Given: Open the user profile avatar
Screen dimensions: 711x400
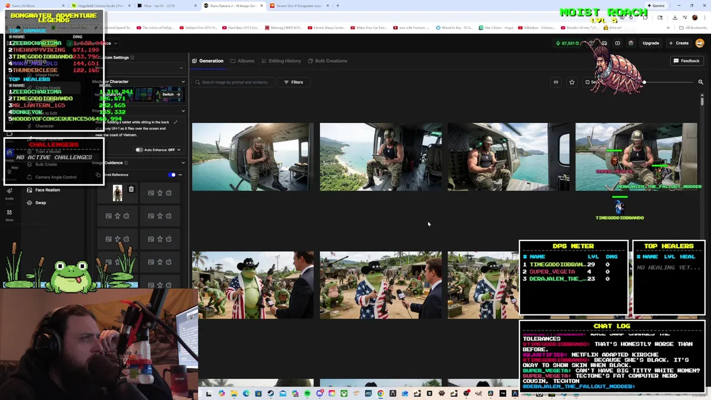Looking at the screenshot, I should tap(700, 43).
